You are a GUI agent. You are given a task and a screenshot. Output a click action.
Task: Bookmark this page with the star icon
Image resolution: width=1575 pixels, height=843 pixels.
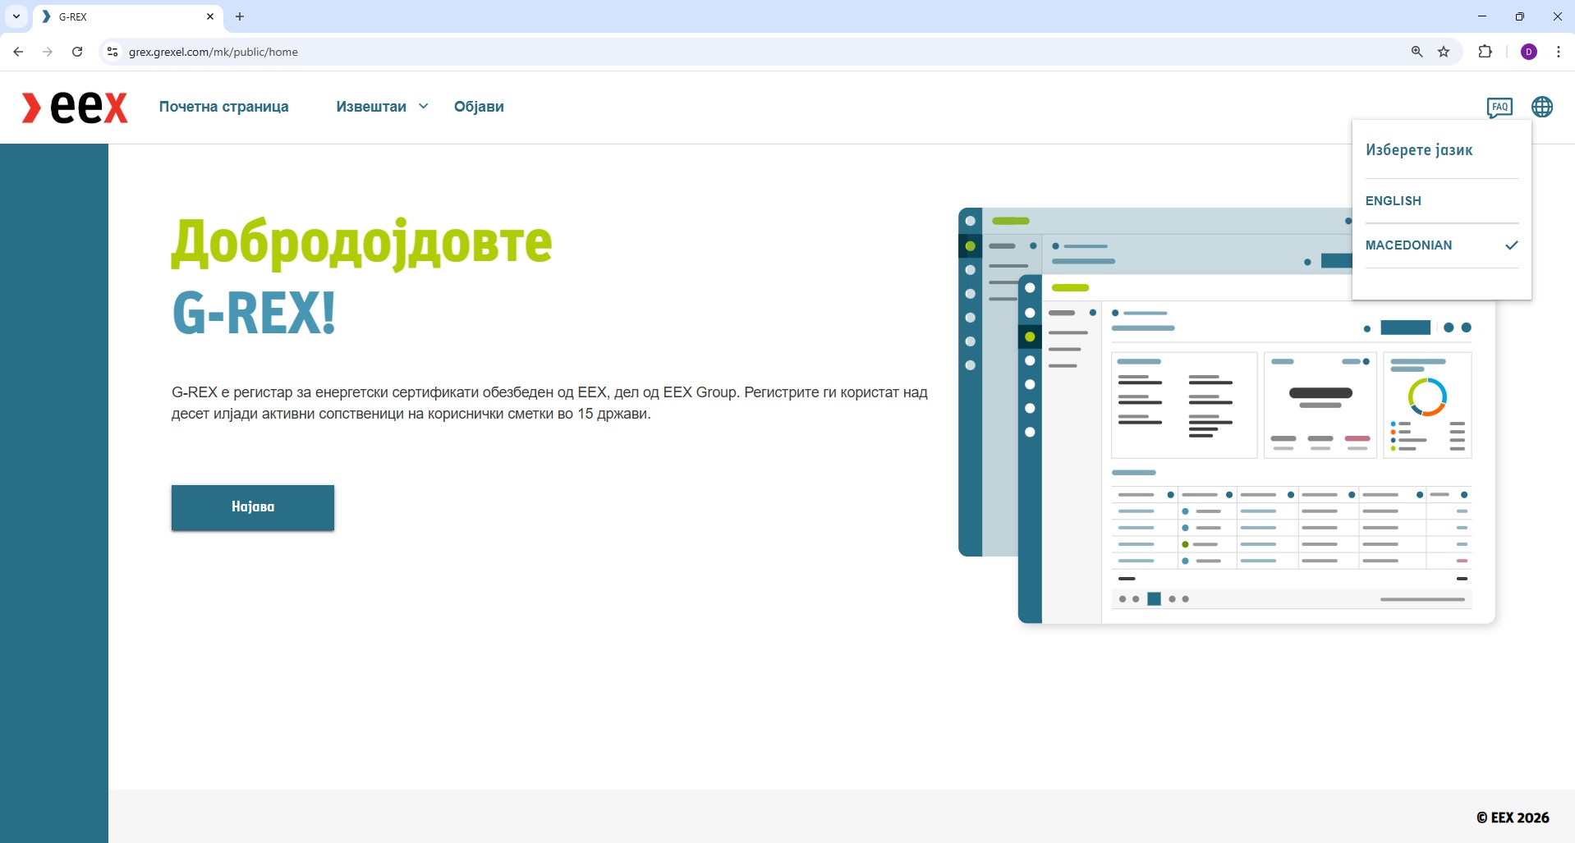click(1444, 52)
